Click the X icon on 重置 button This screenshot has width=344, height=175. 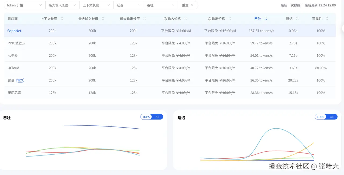pos(192,5)
